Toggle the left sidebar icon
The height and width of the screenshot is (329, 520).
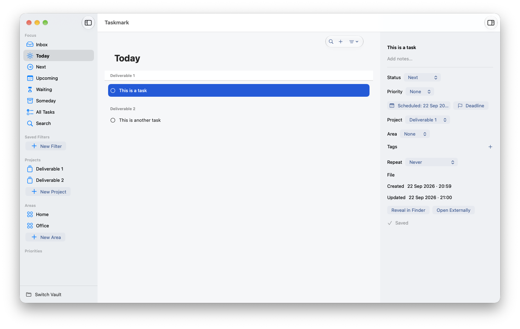click(88, 23)
